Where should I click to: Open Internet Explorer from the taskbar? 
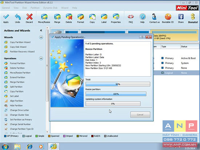(29, 147)
